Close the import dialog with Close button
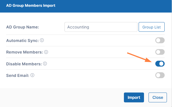The width and height of the screenshot is (172, 107). pyautogui.click(x=158, y=97)
